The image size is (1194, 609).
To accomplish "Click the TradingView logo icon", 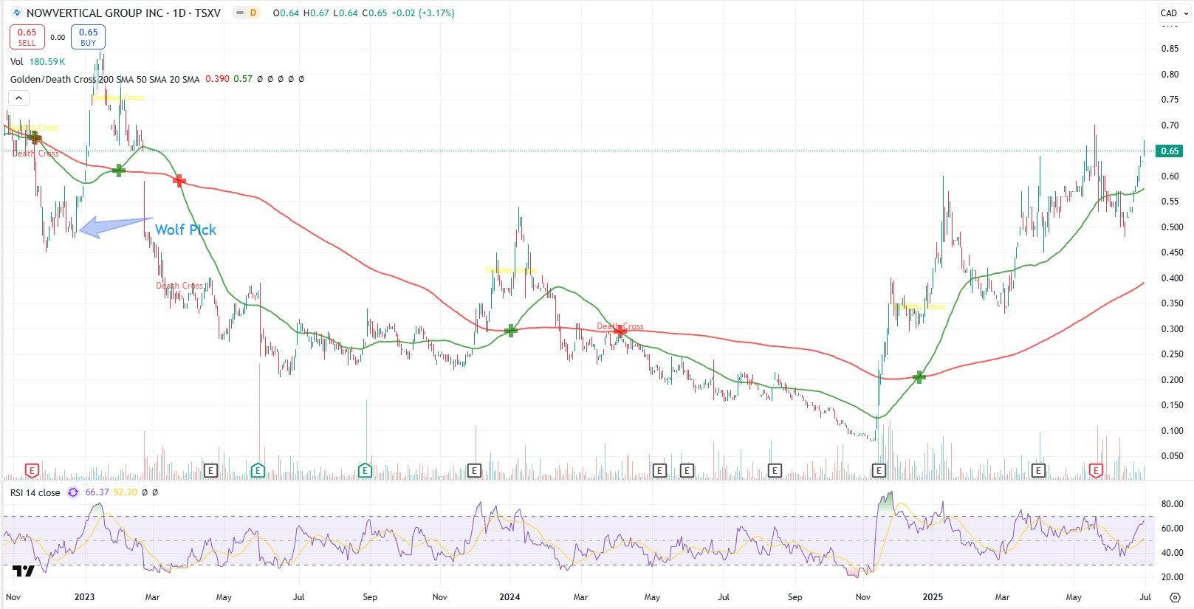I will tap(24, 571).
